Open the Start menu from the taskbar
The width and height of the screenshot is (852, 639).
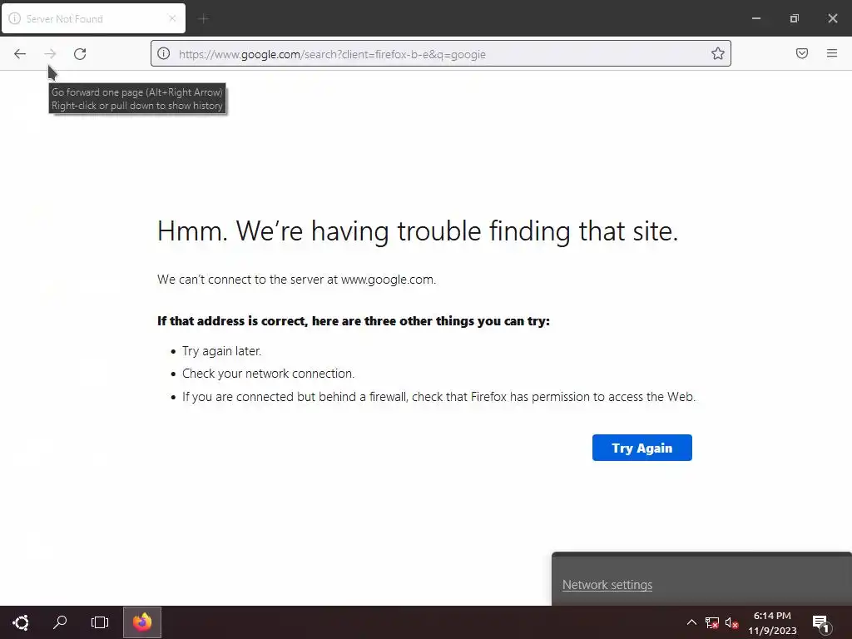click(x=21, y=622)
